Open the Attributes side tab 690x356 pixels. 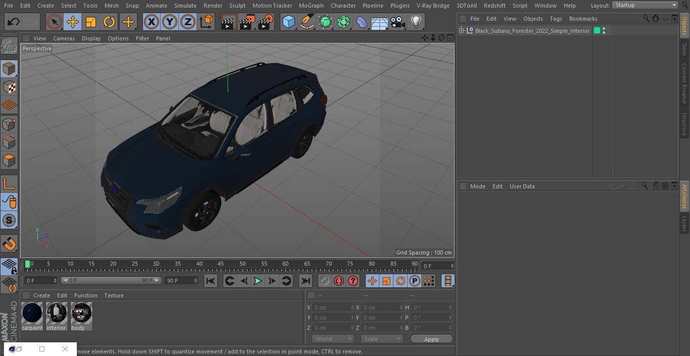pos(684,196)
